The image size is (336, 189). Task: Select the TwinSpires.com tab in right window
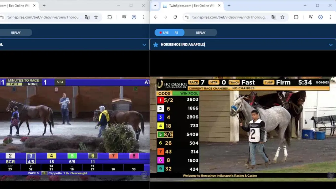click(x=192, y=6)
